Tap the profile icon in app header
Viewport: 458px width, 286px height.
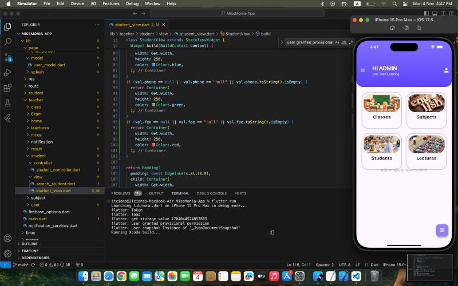coord(447,70)
